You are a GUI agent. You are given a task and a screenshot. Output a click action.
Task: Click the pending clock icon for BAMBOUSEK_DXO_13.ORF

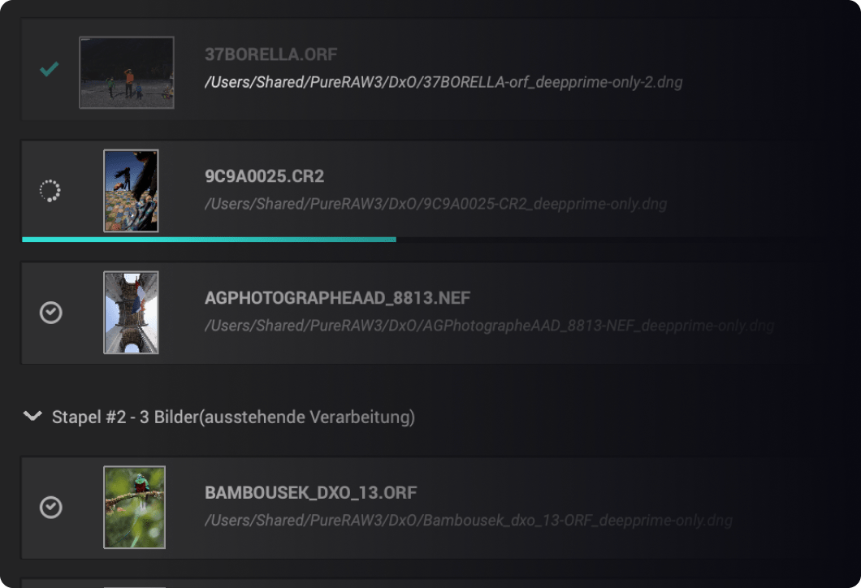[x=50, y=507]
